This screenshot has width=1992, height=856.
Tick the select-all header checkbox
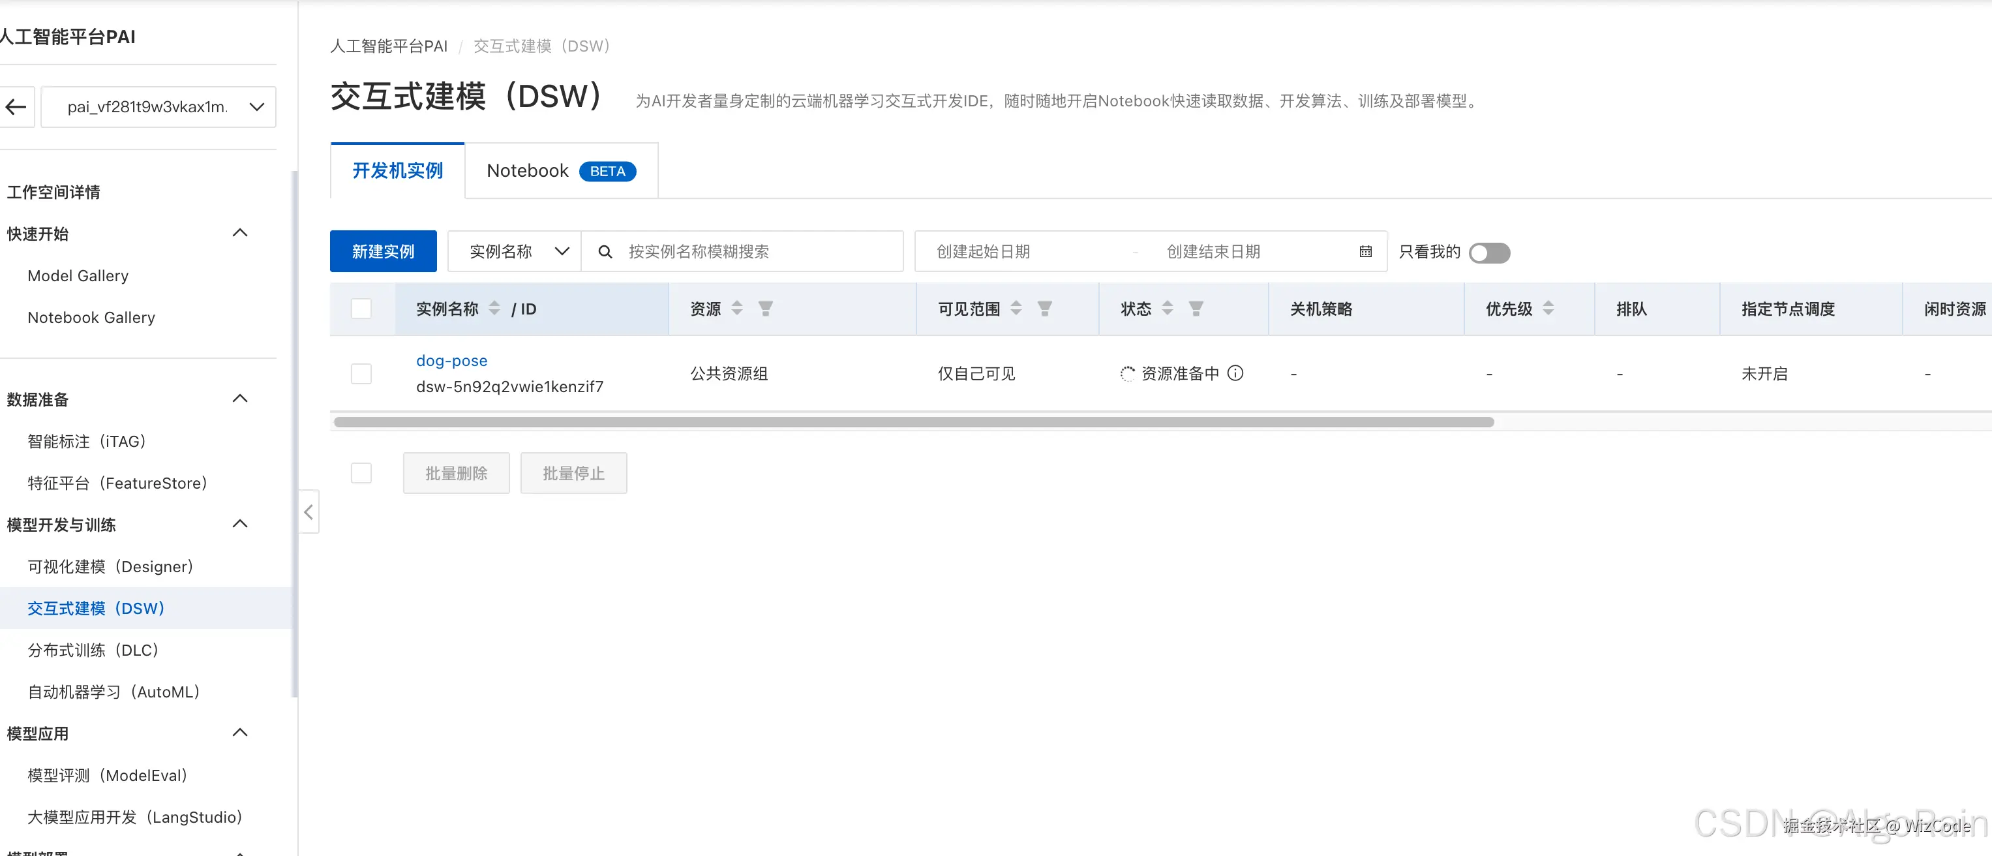(361, 309)
